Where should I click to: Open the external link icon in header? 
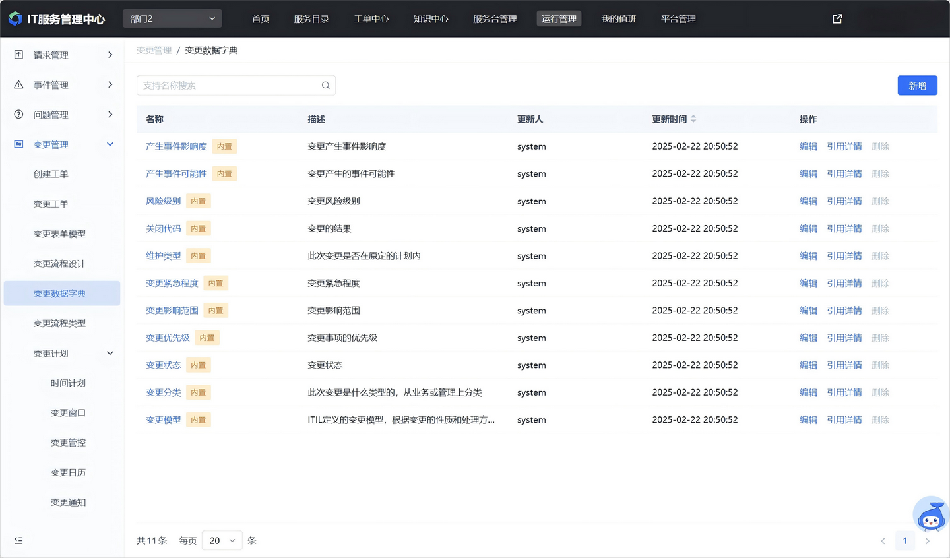pyautogui.click(x=837, y=19)
